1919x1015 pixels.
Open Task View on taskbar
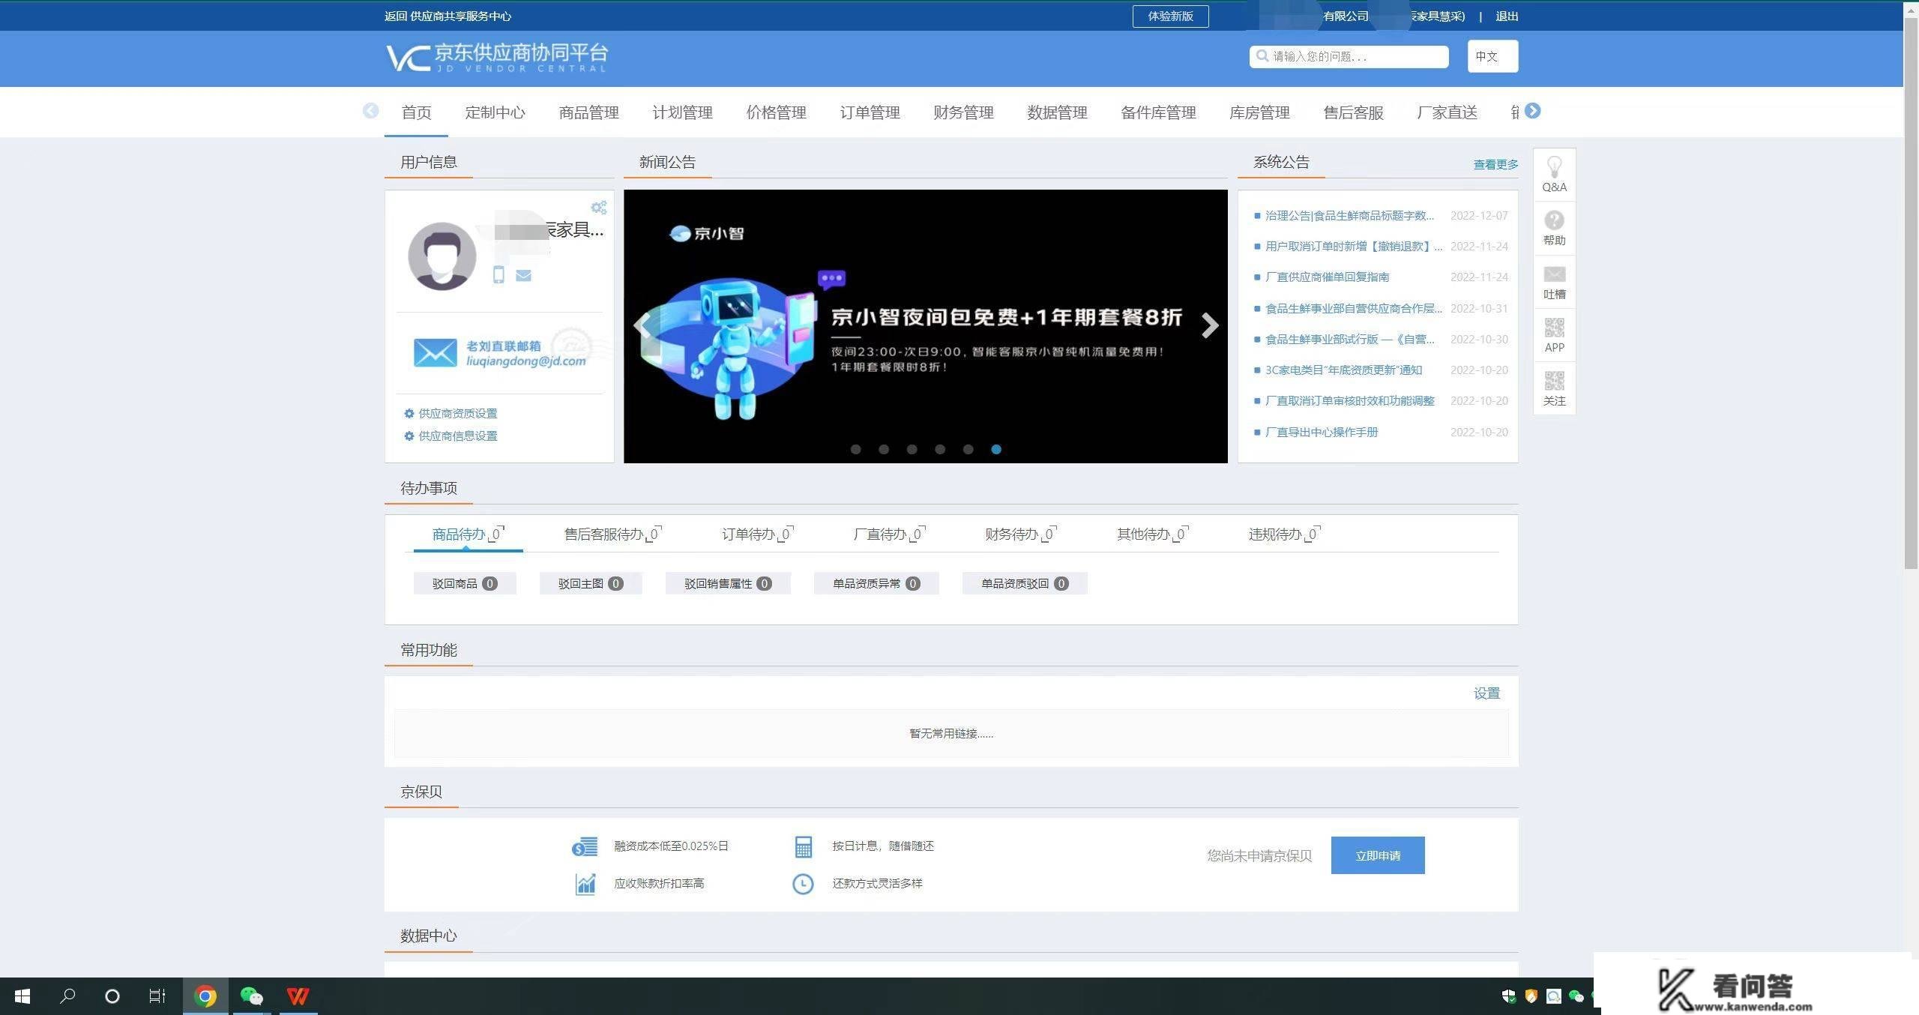coord(157,996)
